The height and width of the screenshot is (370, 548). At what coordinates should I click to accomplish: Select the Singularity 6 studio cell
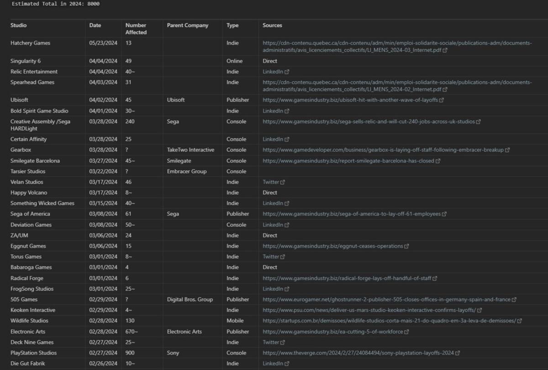point(26,61)
